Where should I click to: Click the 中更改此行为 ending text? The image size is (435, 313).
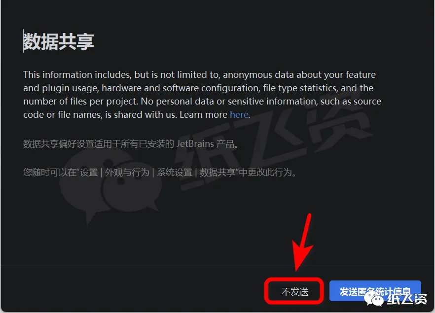[x=267, y=173]
